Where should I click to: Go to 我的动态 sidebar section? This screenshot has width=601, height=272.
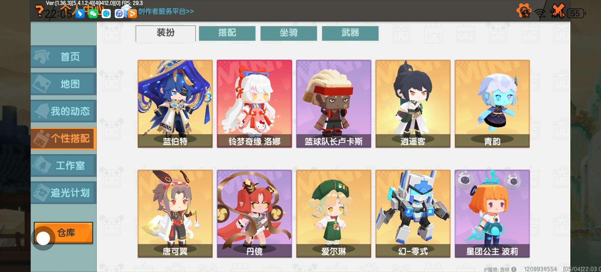64,111
